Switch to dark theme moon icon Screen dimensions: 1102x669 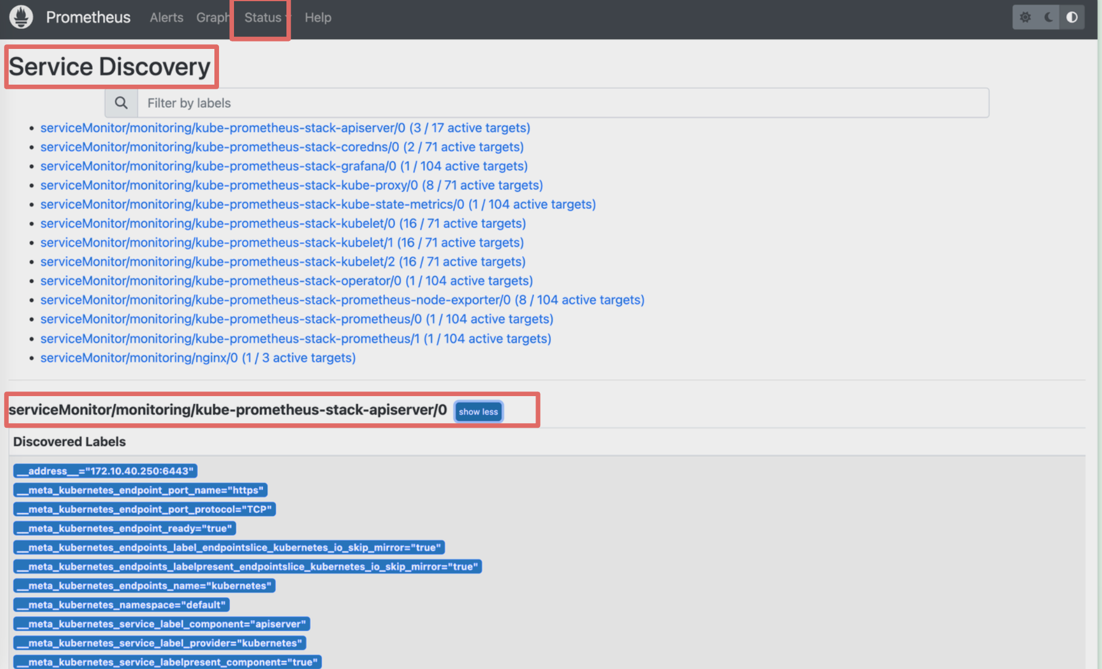1048,17
